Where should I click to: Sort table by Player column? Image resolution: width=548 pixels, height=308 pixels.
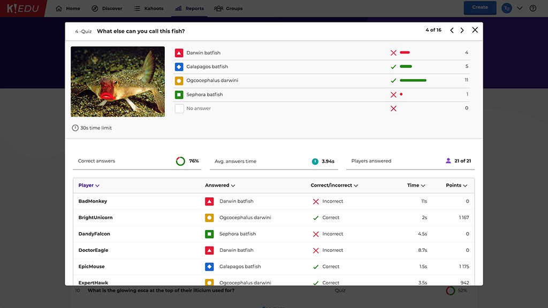tap(89, 186)
